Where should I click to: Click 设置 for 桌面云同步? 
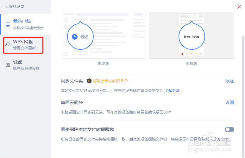(230, 102)
